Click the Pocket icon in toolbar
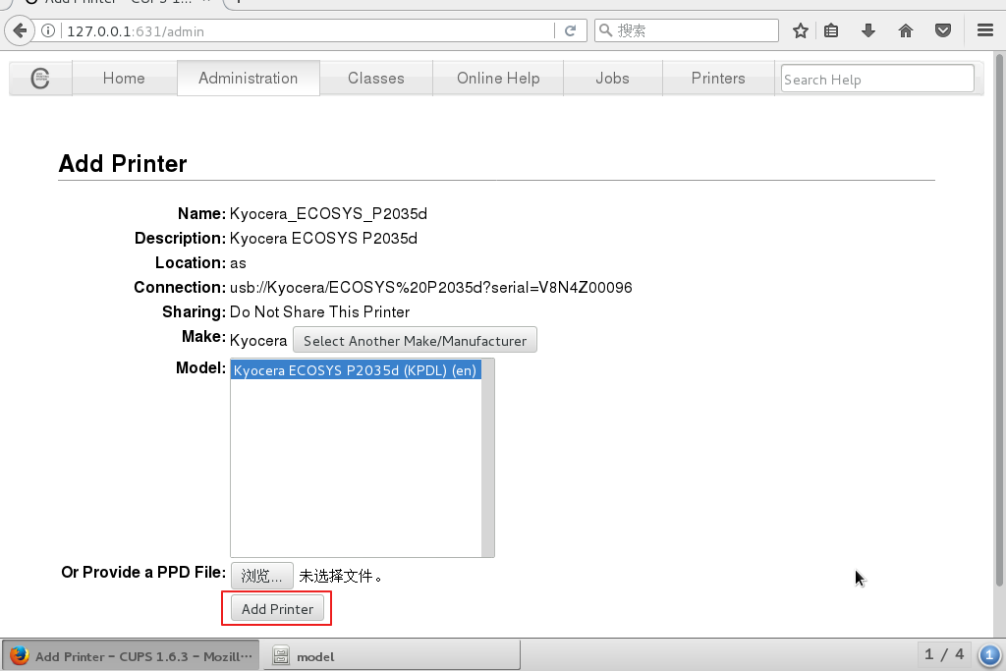The height and width of the screenshot is (671, 1006). 943,30
